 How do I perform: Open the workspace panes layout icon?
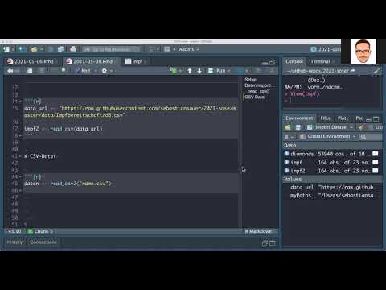(x=167, y=49)
